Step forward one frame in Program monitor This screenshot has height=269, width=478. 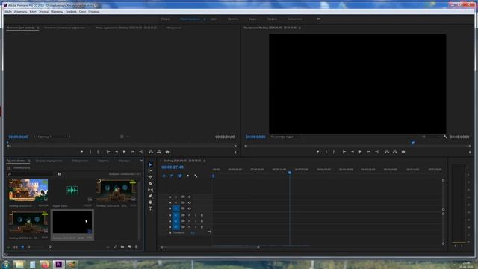(368, 152)
